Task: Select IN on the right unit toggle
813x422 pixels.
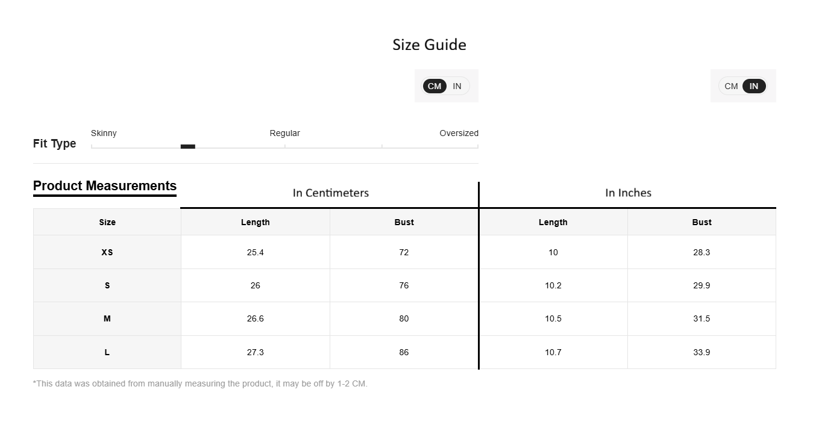Action: click(x=754, y=86)
